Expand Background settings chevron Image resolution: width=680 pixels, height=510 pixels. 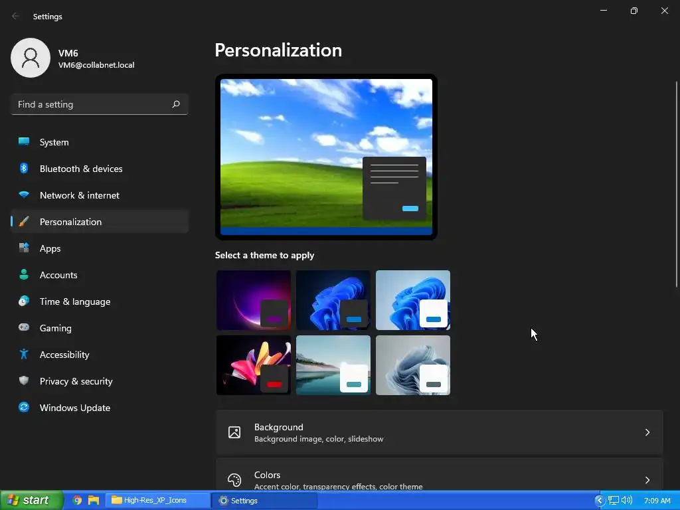647,432
